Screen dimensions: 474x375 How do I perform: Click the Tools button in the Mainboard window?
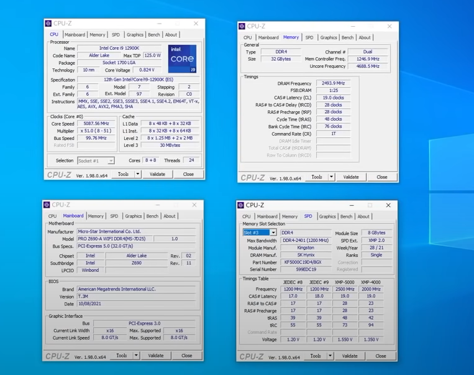tap(122, 355)
